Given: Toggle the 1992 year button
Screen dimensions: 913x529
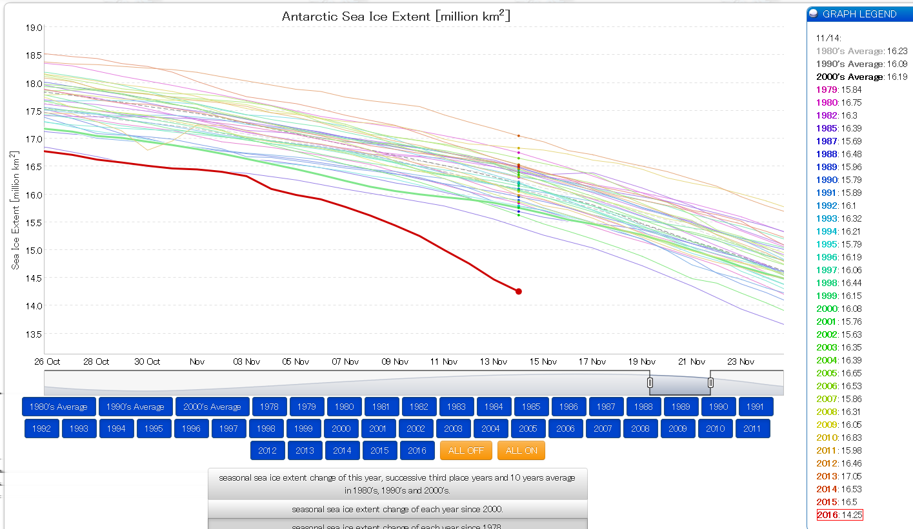Looking at the screenshot, I should (x=41, y=428).
